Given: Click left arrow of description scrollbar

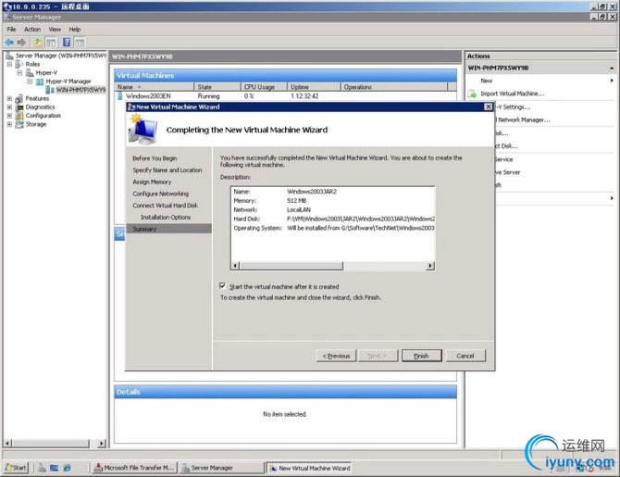Looking at the screenshot, I should 236,266.
